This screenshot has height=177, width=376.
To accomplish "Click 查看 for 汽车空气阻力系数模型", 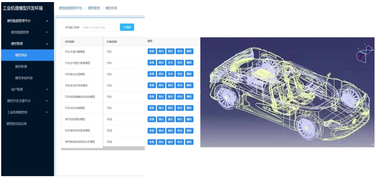I will pos(152,63).
